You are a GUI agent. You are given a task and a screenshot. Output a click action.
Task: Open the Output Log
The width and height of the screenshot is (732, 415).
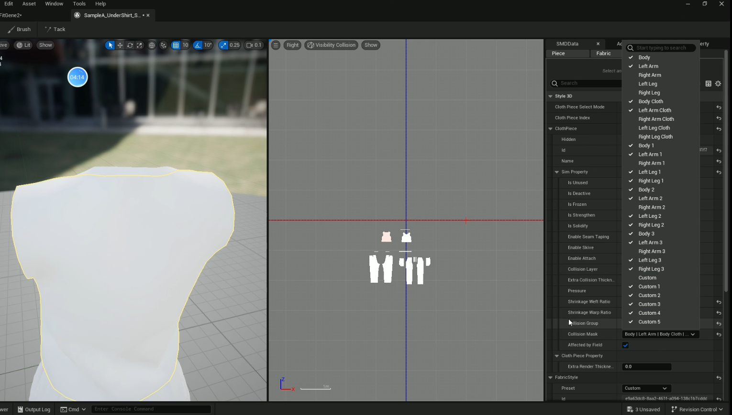click(x=34, y=409)
